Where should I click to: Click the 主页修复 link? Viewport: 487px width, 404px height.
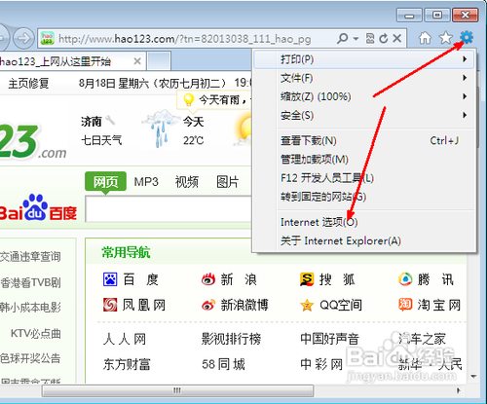tap(28, 84)
